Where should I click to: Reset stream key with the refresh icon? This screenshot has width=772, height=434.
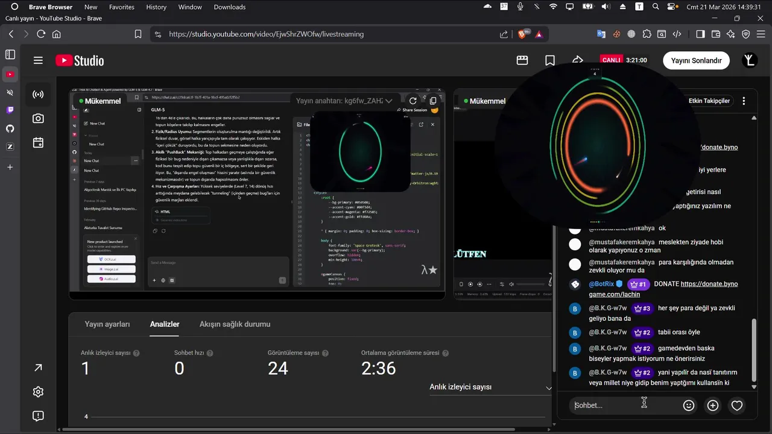(413, 101)
